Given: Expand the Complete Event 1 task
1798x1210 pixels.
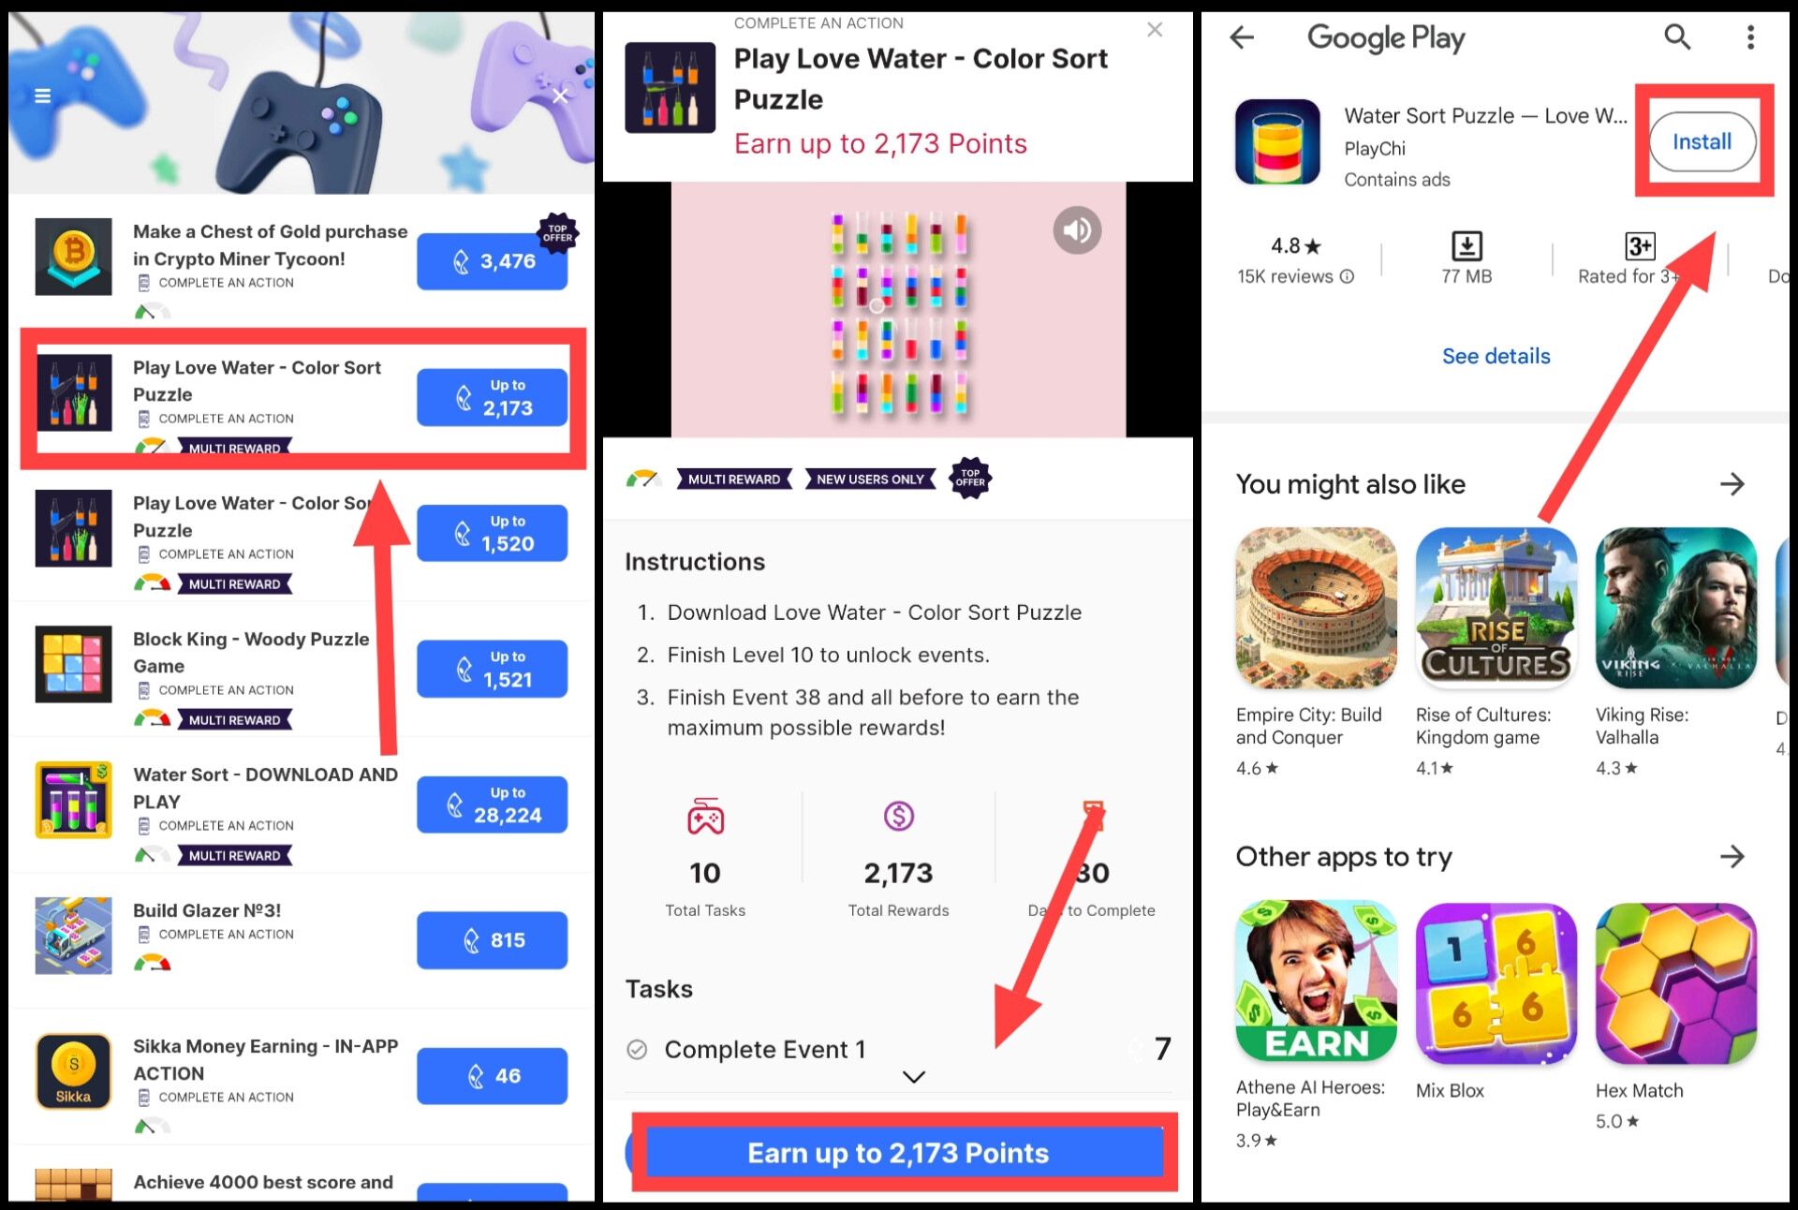Looking at the screenshot, I should pos(914,1077).
